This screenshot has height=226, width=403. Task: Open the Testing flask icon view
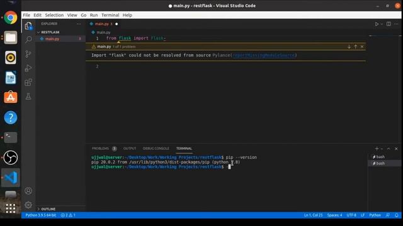coord(28,96)
